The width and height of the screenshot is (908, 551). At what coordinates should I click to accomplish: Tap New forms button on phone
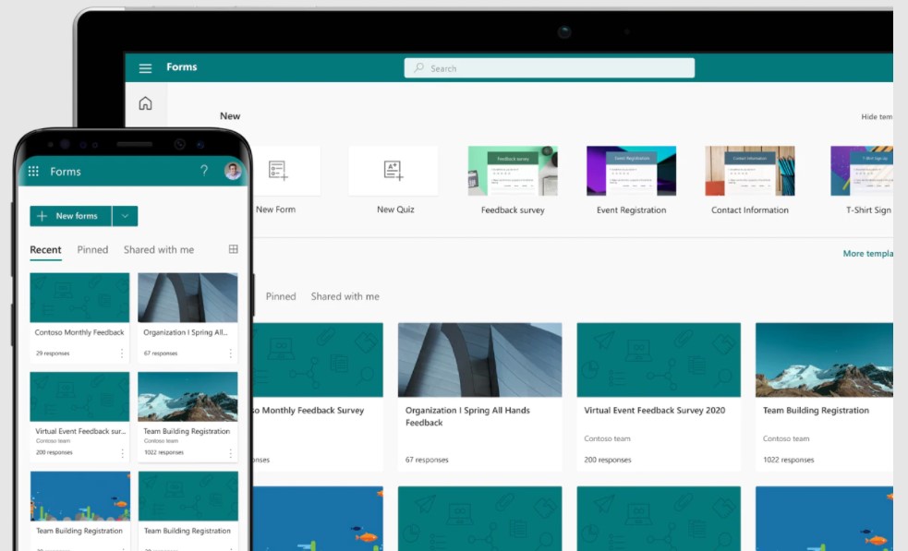70,216
